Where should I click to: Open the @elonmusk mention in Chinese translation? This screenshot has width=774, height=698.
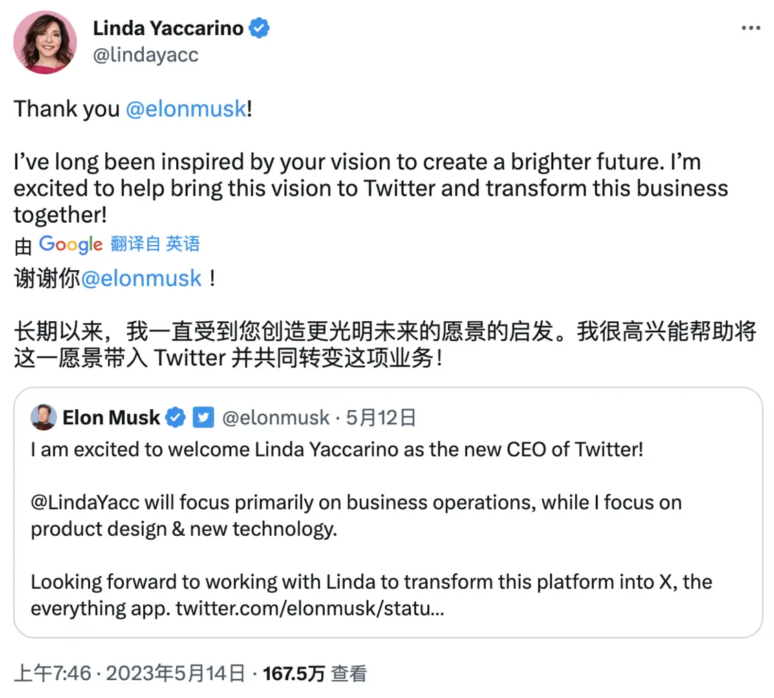point(142,279)
